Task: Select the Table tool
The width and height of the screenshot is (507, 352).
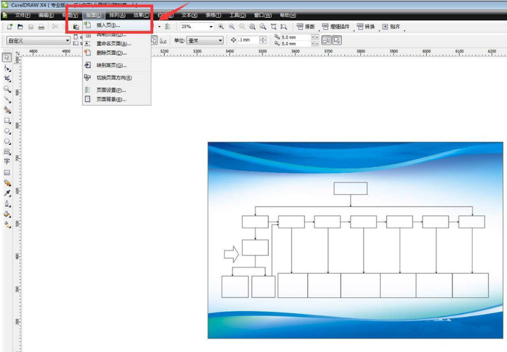Action: [x=7, y=172]
